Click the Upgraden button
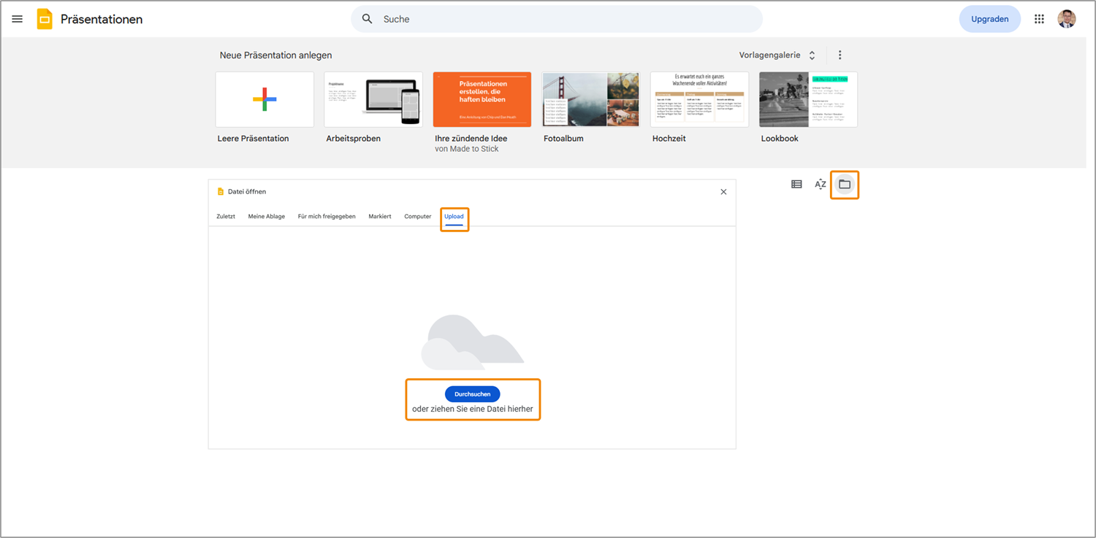1096x538 pixels. click(990, 19)
